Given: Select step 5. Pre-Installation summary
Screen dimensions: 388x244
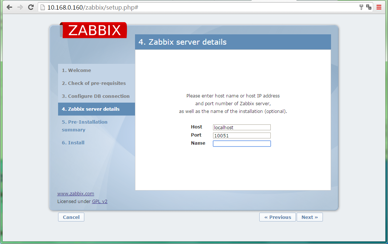Looking at the screenshot, I should point(85,126).
